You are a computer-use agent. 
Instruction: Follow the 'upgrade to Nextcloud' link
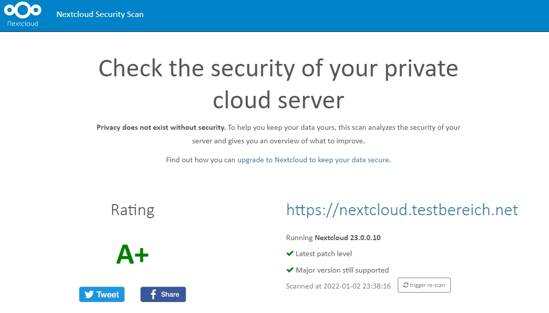[x=313, y=160]
